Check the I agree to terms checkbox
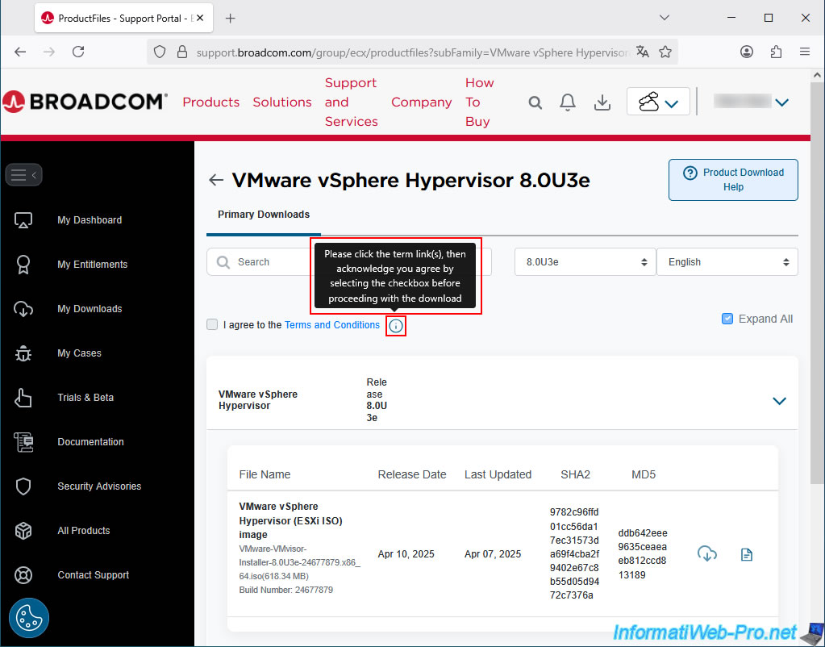Image resolution: width=825 pixels, height=647 pixels. click(212, 325)
